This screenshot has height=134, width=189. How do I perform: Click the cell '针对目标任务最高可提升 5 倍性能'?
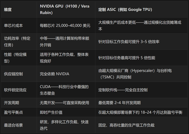pos(141,58)
